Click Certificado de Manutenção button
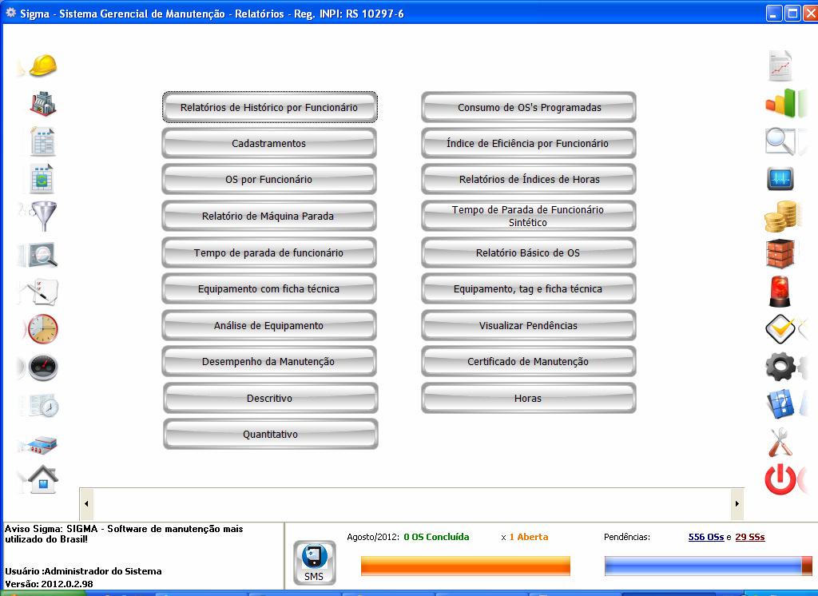This screenshot has height=596, width=818. [529, 362]
